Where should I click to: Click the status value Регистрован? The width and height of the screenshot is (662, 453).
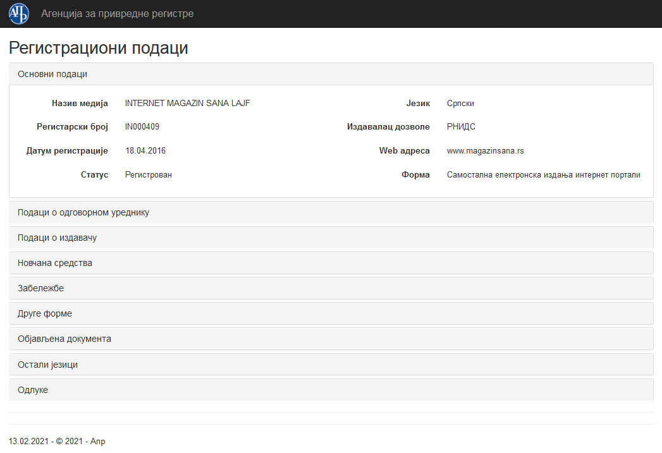click(x=149, y=175)
